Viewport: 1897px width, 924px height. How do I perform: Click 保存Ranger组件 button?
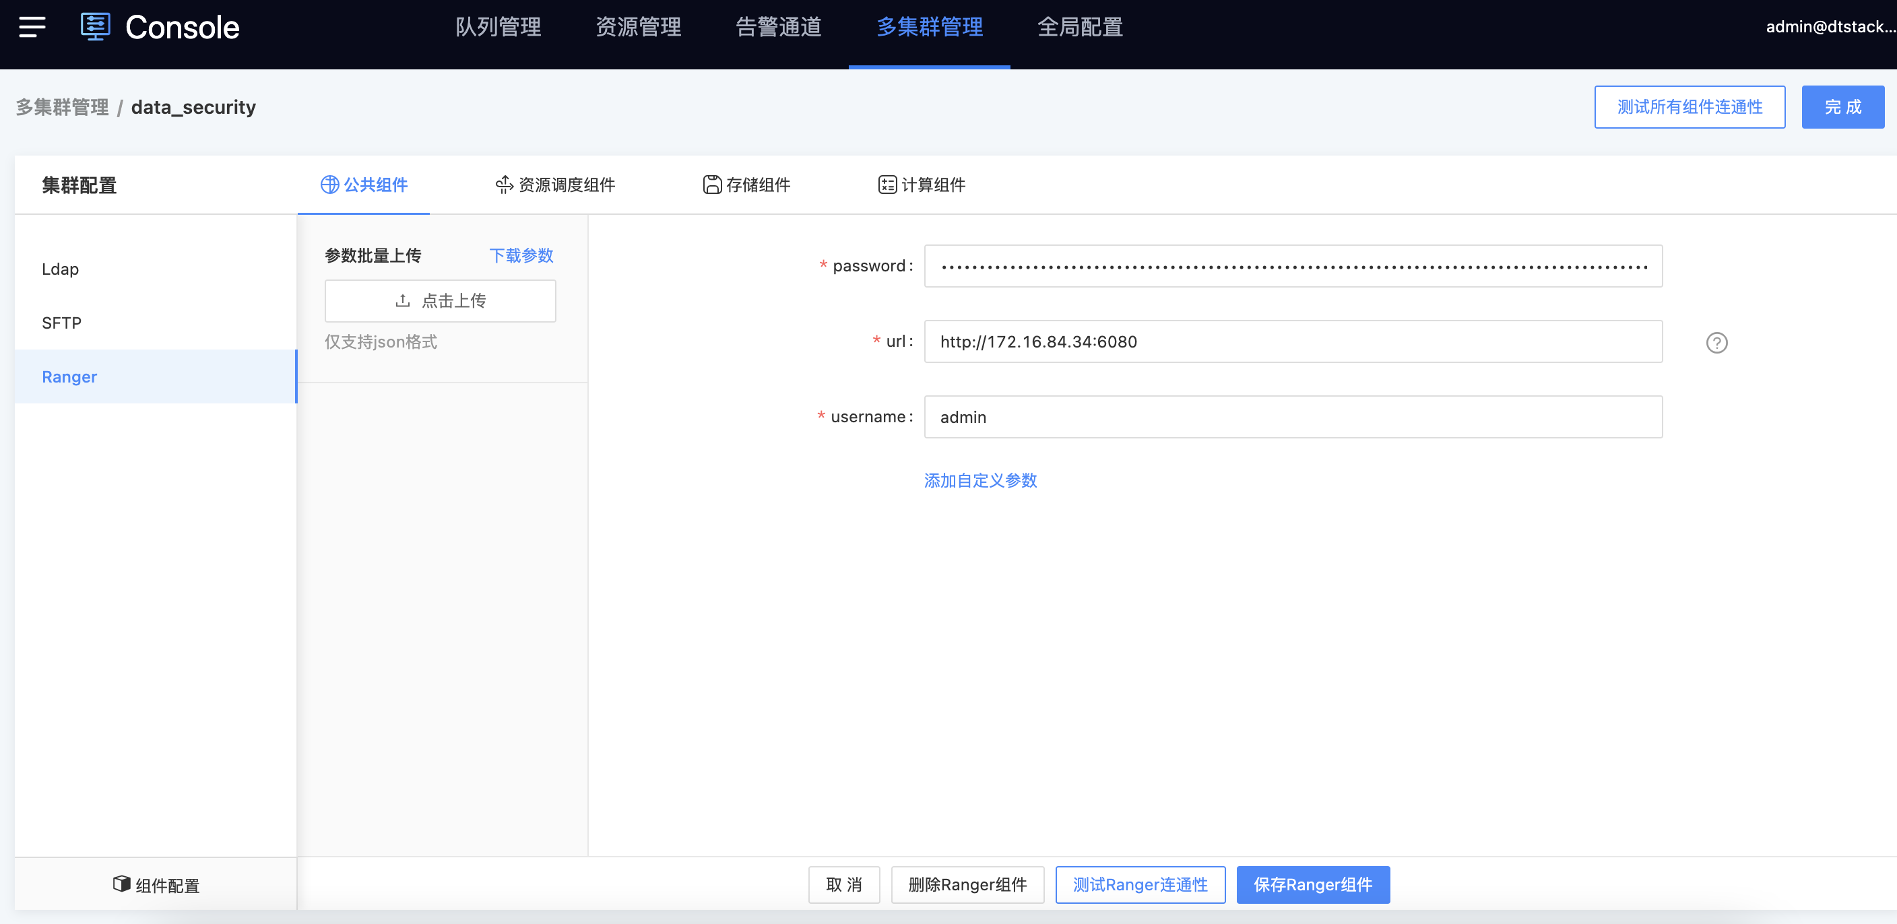(x=1313, y=884)
